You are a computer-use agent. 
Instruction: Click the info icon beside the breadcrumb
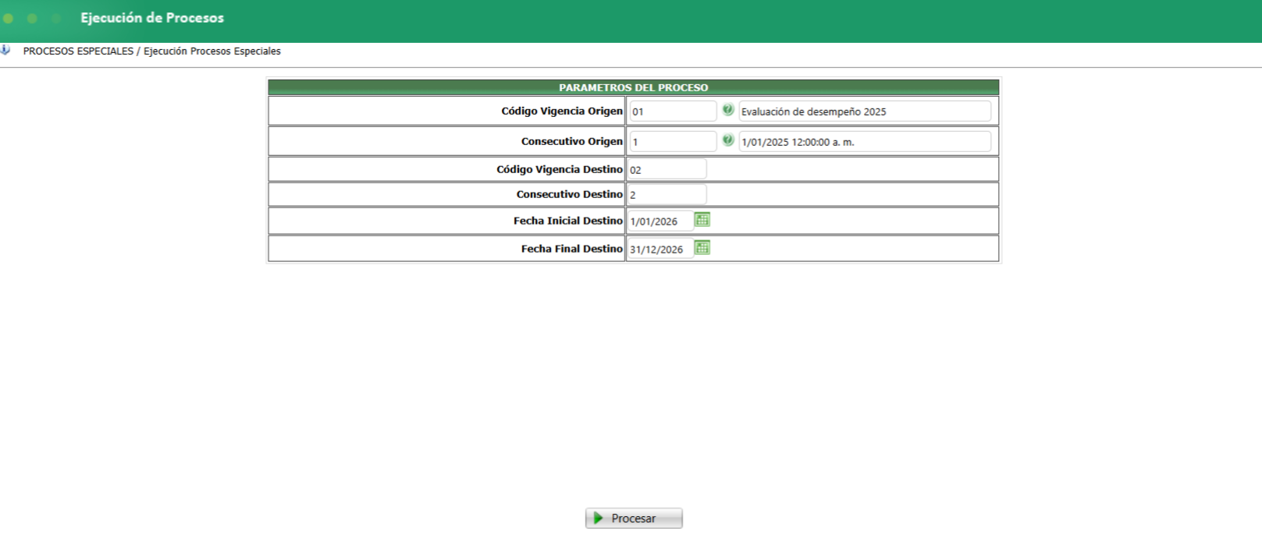[x=5, y=50]
